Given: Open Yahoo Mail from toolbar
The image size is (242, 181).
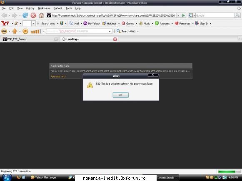Looking at the screenshot, I should tap(74, 23).
